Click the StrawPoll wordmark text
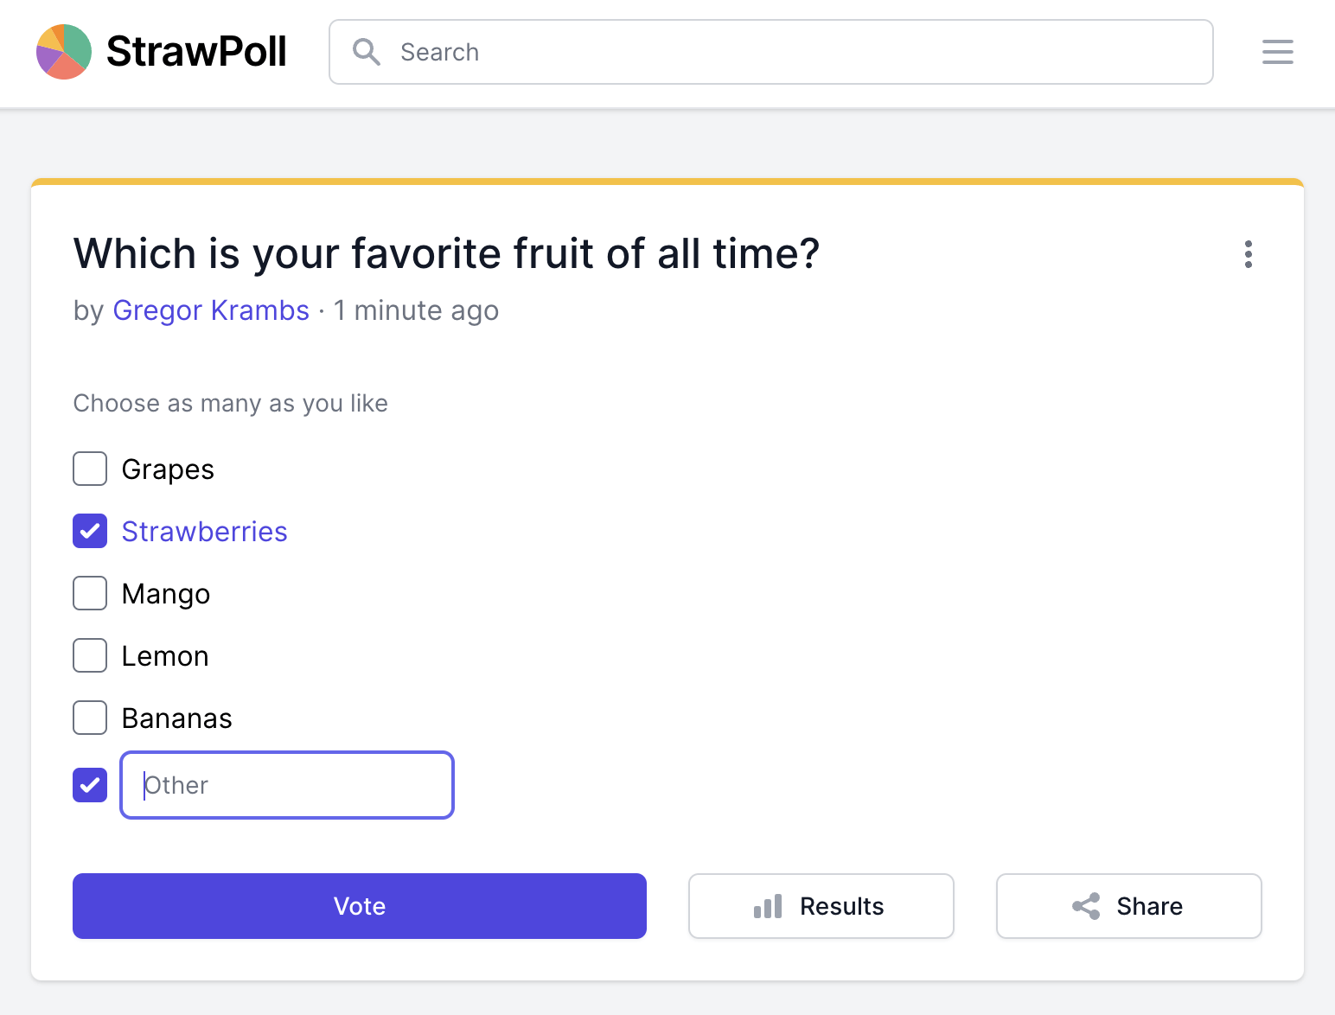This screenshot has width=1335, height=1015. click(x=195, y=52)
